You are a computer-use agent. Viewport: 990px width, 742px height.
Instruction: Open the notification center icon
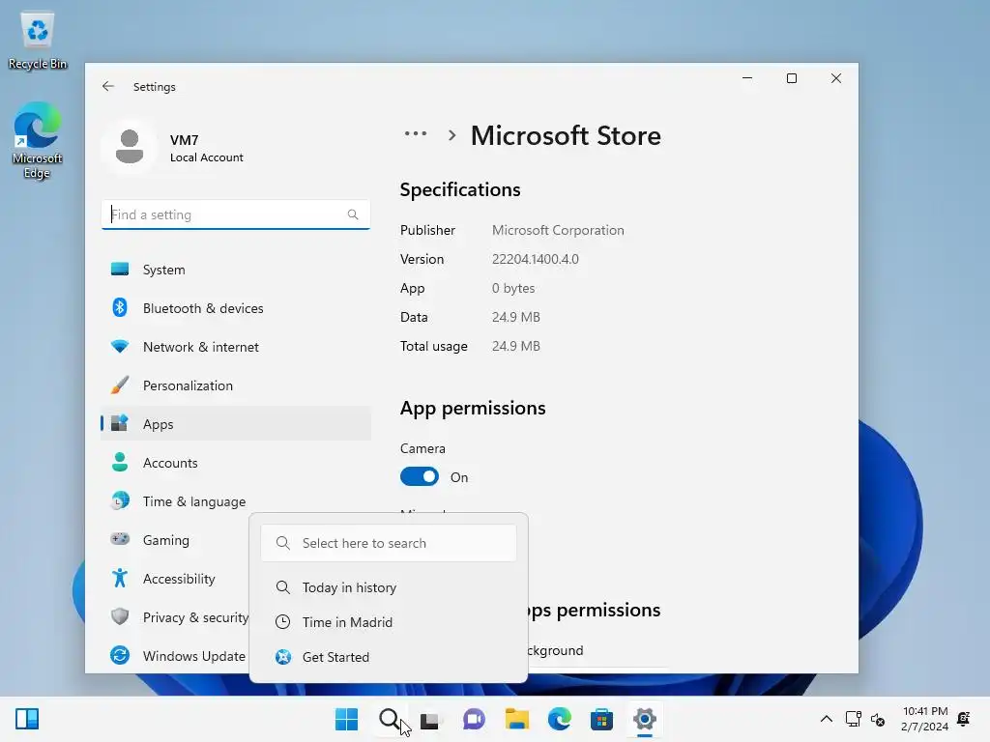click(x=964, y=719)
